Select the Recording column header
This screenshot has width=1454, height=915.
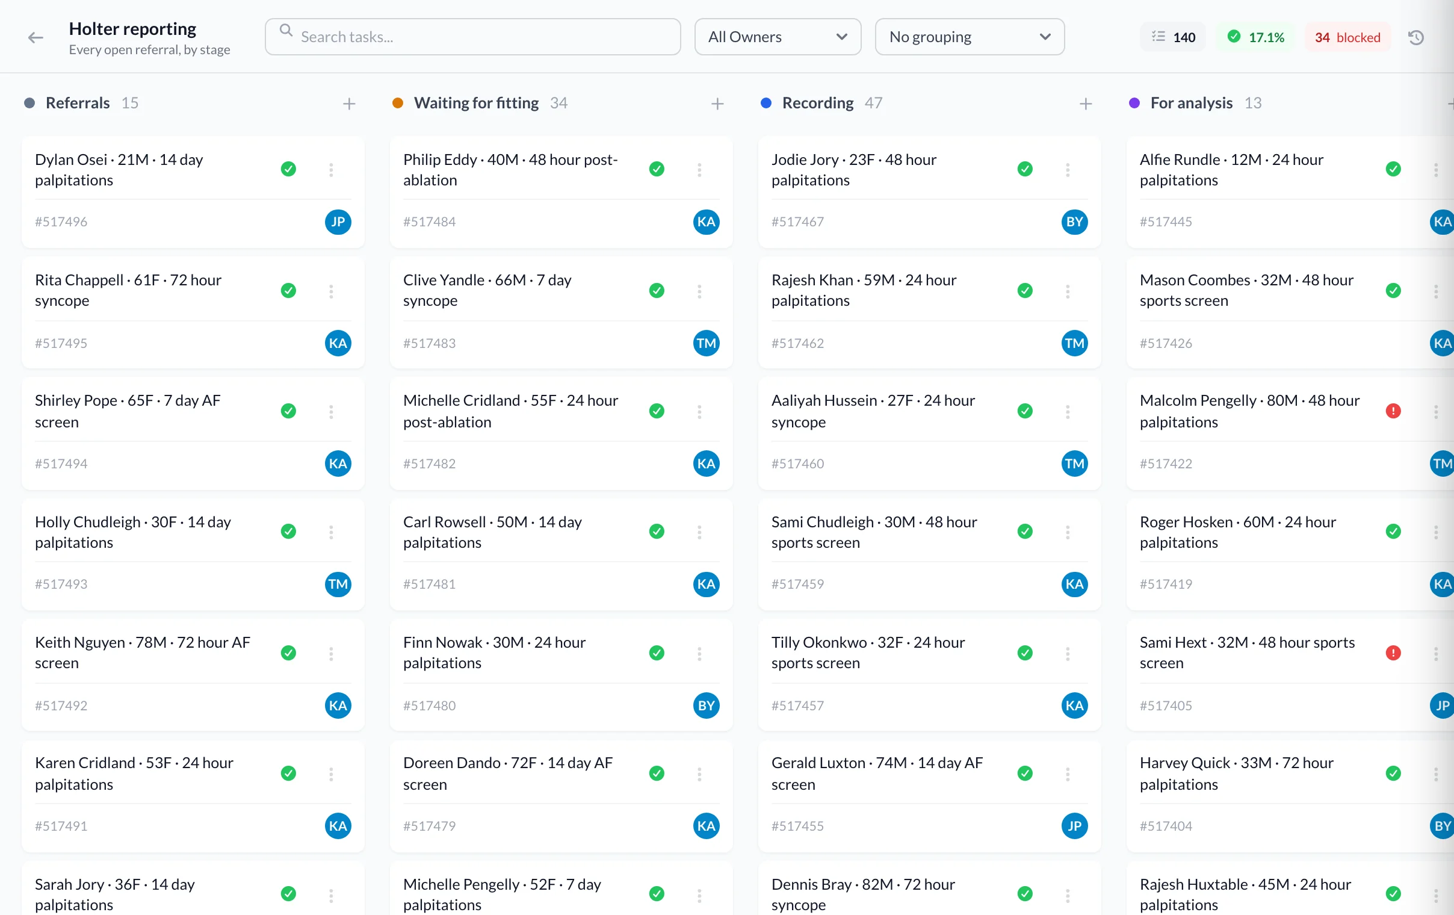click(818, 104)
